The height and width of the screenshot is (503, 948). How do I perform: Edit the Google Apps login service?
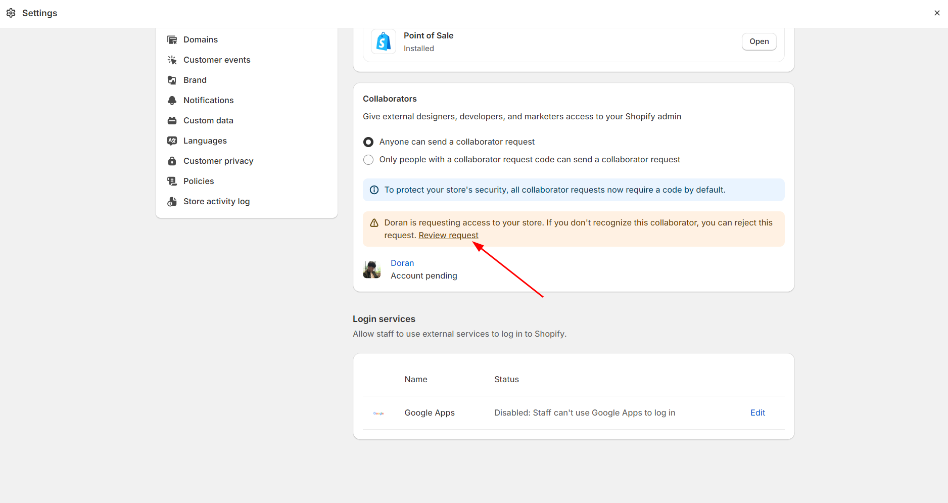pos(757,413)
